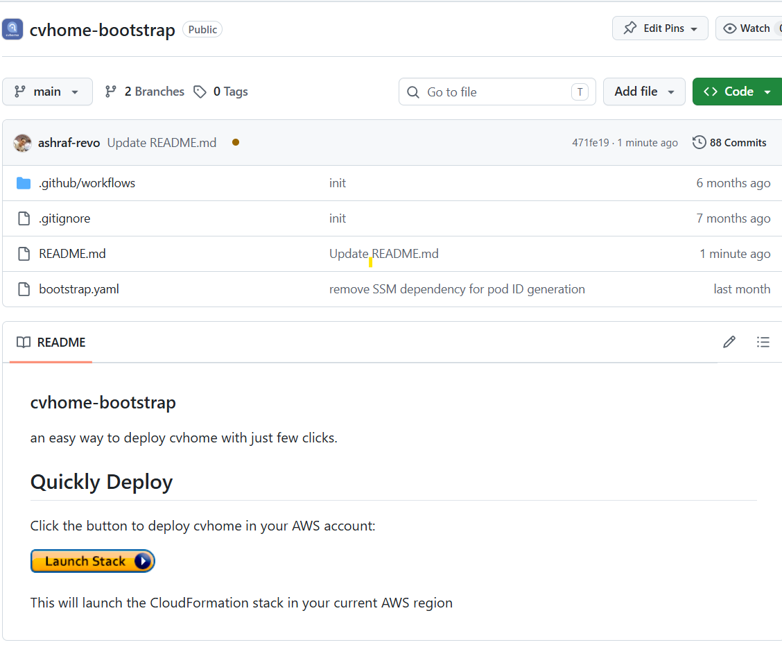Click the Public visibility badge
Screen dimensions: 782x647
pyautogui.click(x=202, y=29)
